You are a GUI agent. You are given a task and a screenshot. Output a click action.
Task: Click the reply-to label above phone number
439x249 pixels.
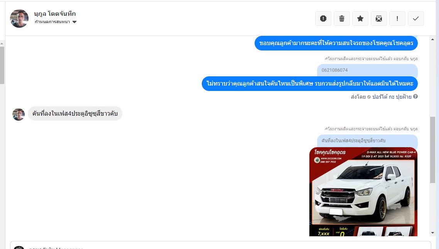371,59
